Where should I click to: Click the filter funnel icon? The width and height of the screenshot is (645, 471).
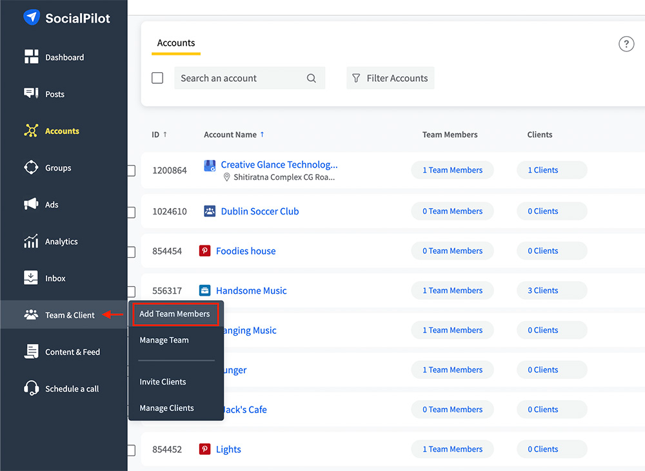pos(356,78)
